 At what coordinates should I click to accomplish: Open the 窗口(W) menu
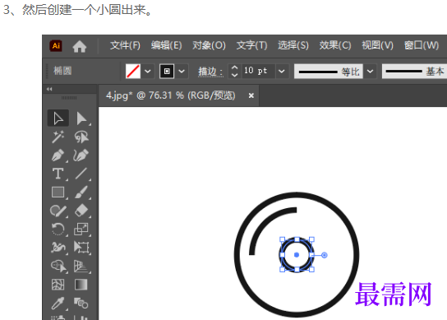point(422,45)
